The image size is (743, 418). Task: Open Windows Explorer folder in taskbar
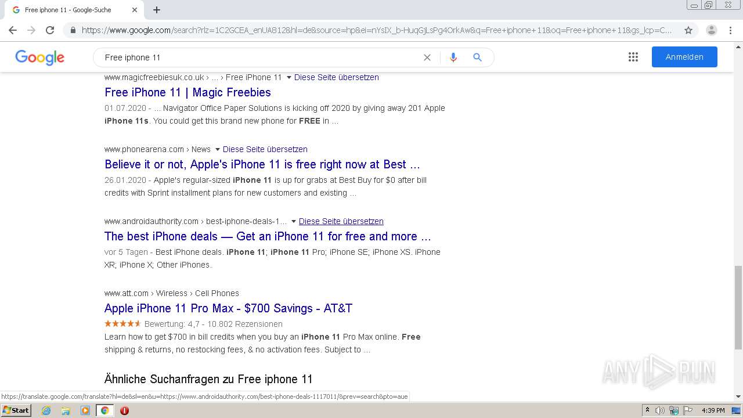(66, 410)
